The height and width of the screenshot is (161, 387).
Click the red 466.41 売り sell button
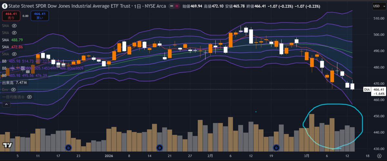pyautogui.click(x=11, y=15)
